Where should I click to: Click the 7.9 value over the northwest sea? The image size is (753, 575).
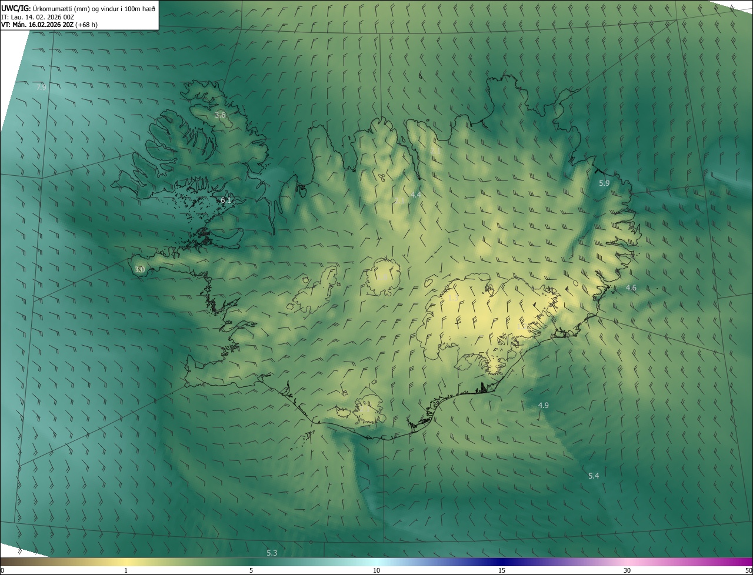coord(41,87)
